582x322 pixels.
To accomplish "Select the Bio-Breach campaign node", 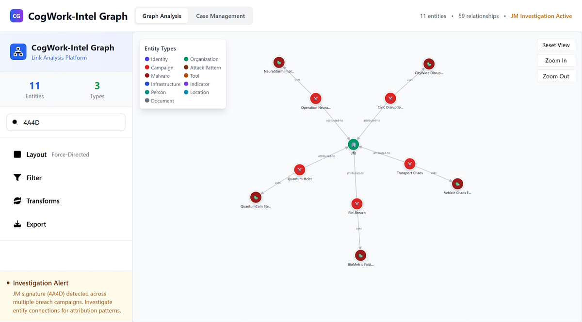I will tap(357, 203).
